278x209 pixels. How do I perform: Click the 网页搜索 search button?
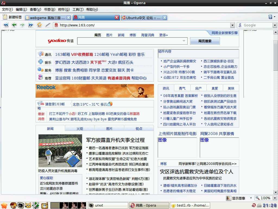point(205,41)
